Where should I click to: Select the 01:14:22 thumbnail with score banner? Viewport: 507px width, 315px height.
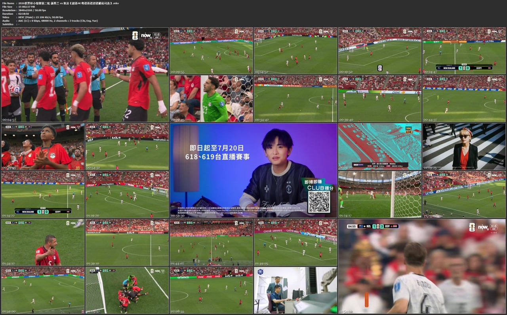(43, 195)
